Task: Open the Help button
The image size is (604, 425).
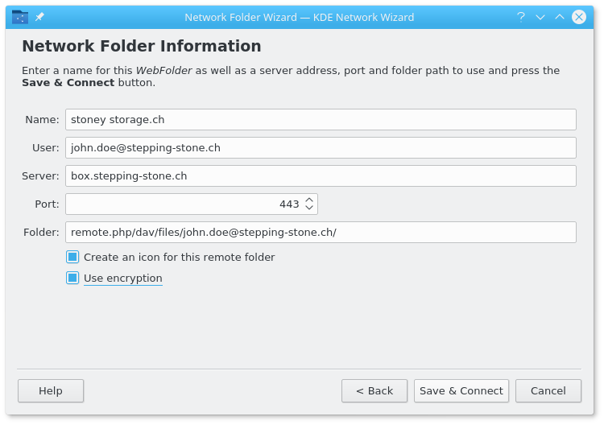Action: click(51, 390)
